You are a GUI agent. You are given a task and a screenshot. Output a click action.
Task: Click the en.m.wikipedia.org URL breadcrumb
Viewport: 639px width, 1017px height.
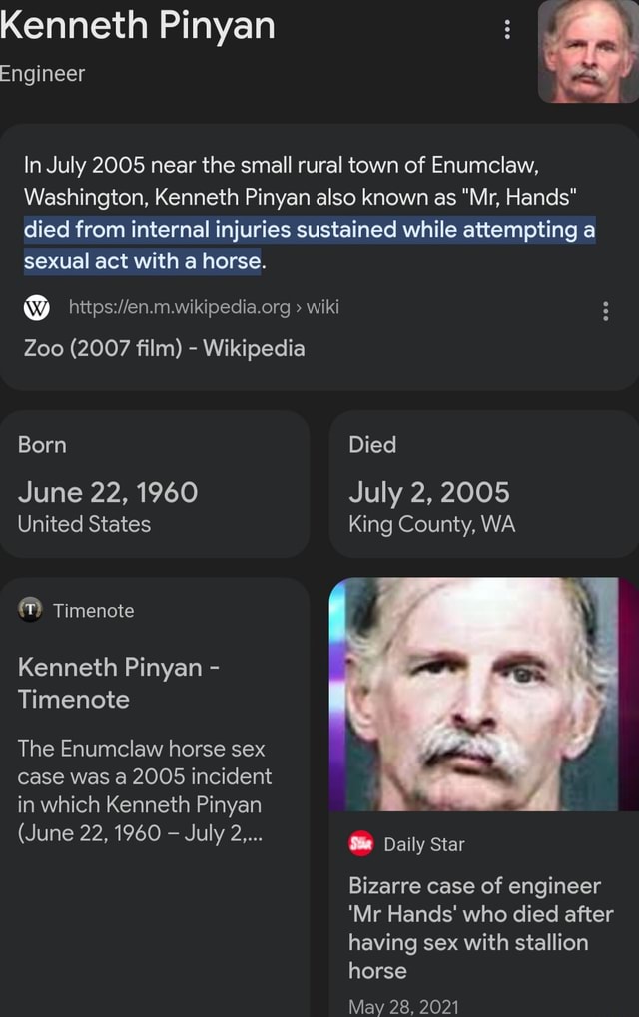204,307
